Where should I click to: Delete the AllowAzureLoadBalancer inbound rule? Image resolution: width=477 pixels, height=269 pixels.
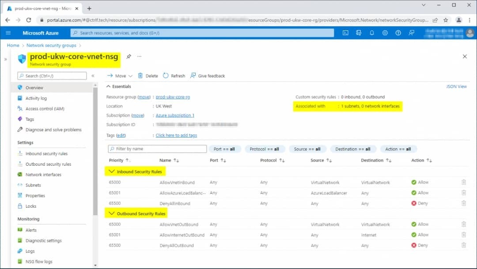tap(464, 193)
